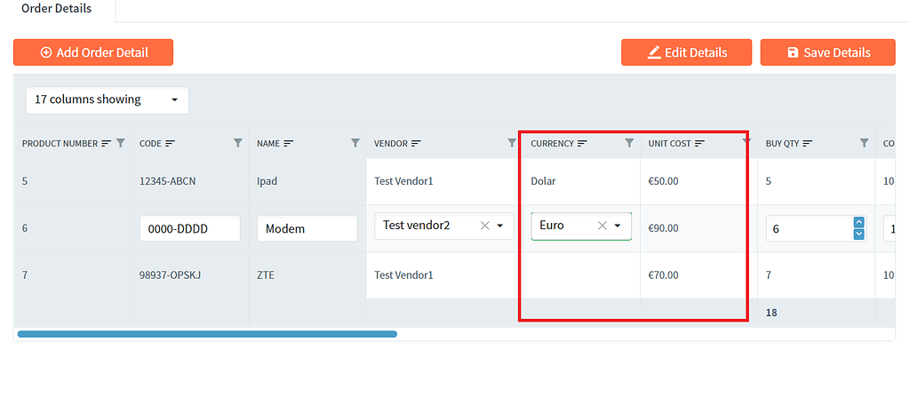Click the Add Order Detail button
This screenshot has height=405, width=910.
pyautogui.click(x=93, y=52)
